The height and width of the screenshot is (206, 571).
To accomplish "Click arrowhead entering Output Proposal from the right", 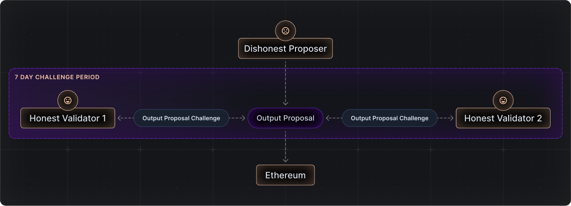I will click(x=328, y=118).
